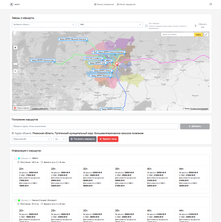The image size is (221, 222).
Task: Click the cyan ЖБИ-2 route color dot
Action: click(19, 158)
